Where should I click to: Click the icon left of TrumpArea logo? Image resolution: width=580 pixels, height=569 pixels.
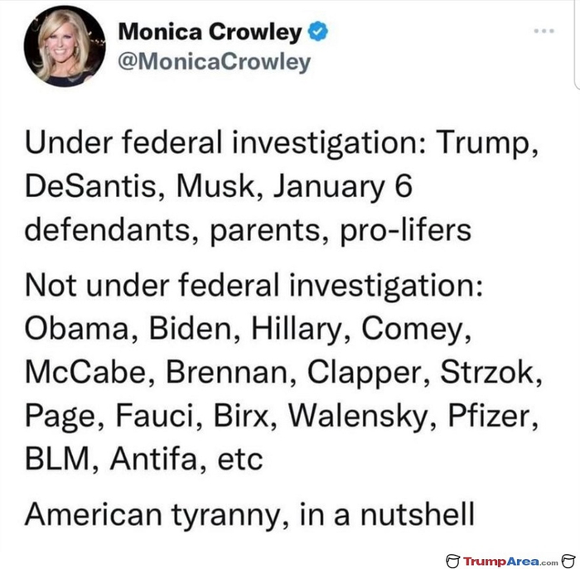click(452, 561)
